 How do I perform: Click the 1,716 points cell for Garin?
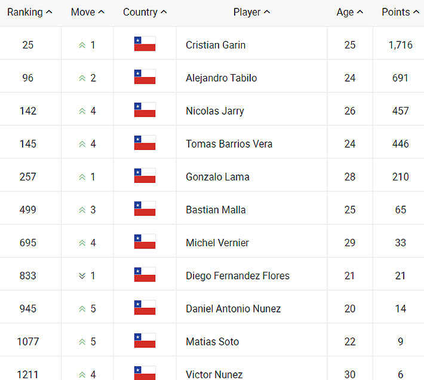tap(400, 45)
